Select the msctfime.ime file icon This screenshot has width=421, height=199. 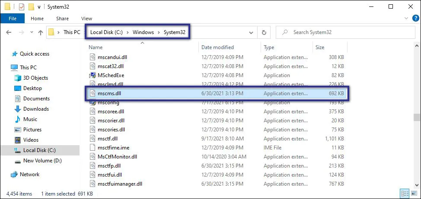(x=92, y=148)
